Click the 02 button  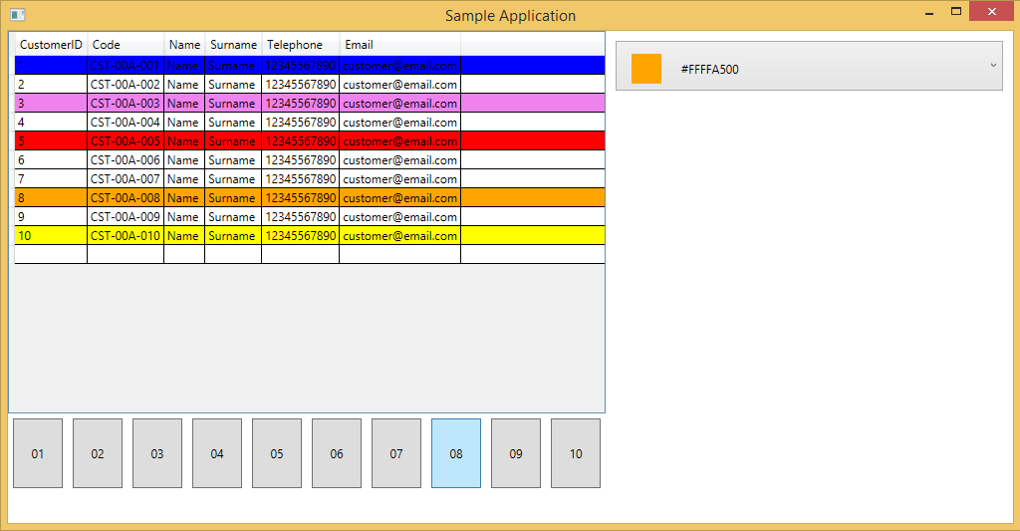(98, 453)
